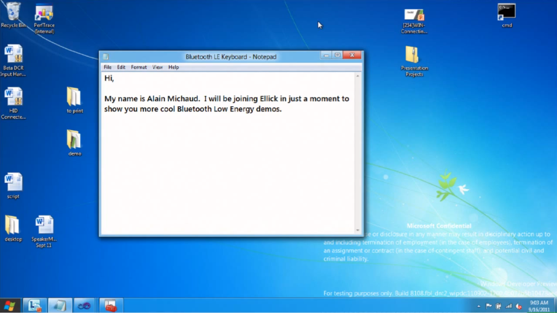Click on "Bluetooth Low Energy demos" text
This screenshot has height=313, width=557.
pos(229,109)
